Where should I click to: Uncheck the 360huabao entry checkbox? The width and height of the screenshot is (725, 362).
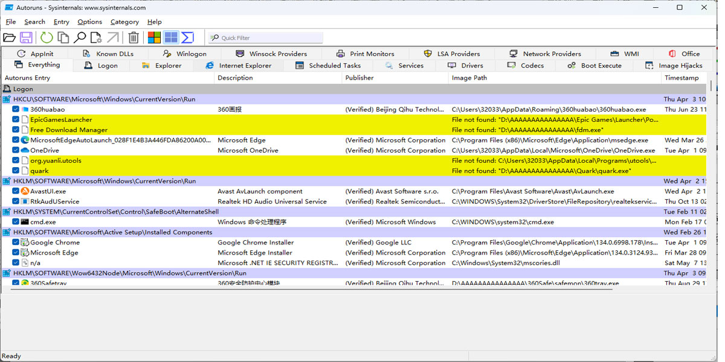16,110
